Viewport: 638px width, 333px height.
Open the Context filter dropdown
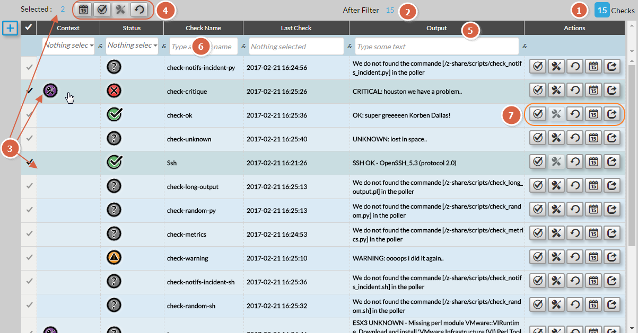coord(68,46)
